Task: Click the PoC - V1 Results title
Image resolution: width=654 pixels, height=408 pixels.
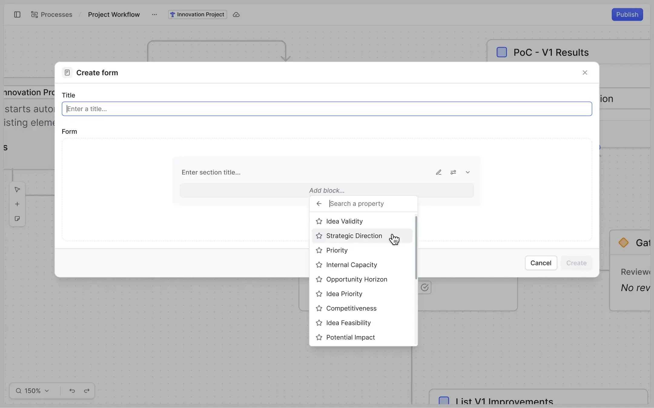Action: pos(551,52)
